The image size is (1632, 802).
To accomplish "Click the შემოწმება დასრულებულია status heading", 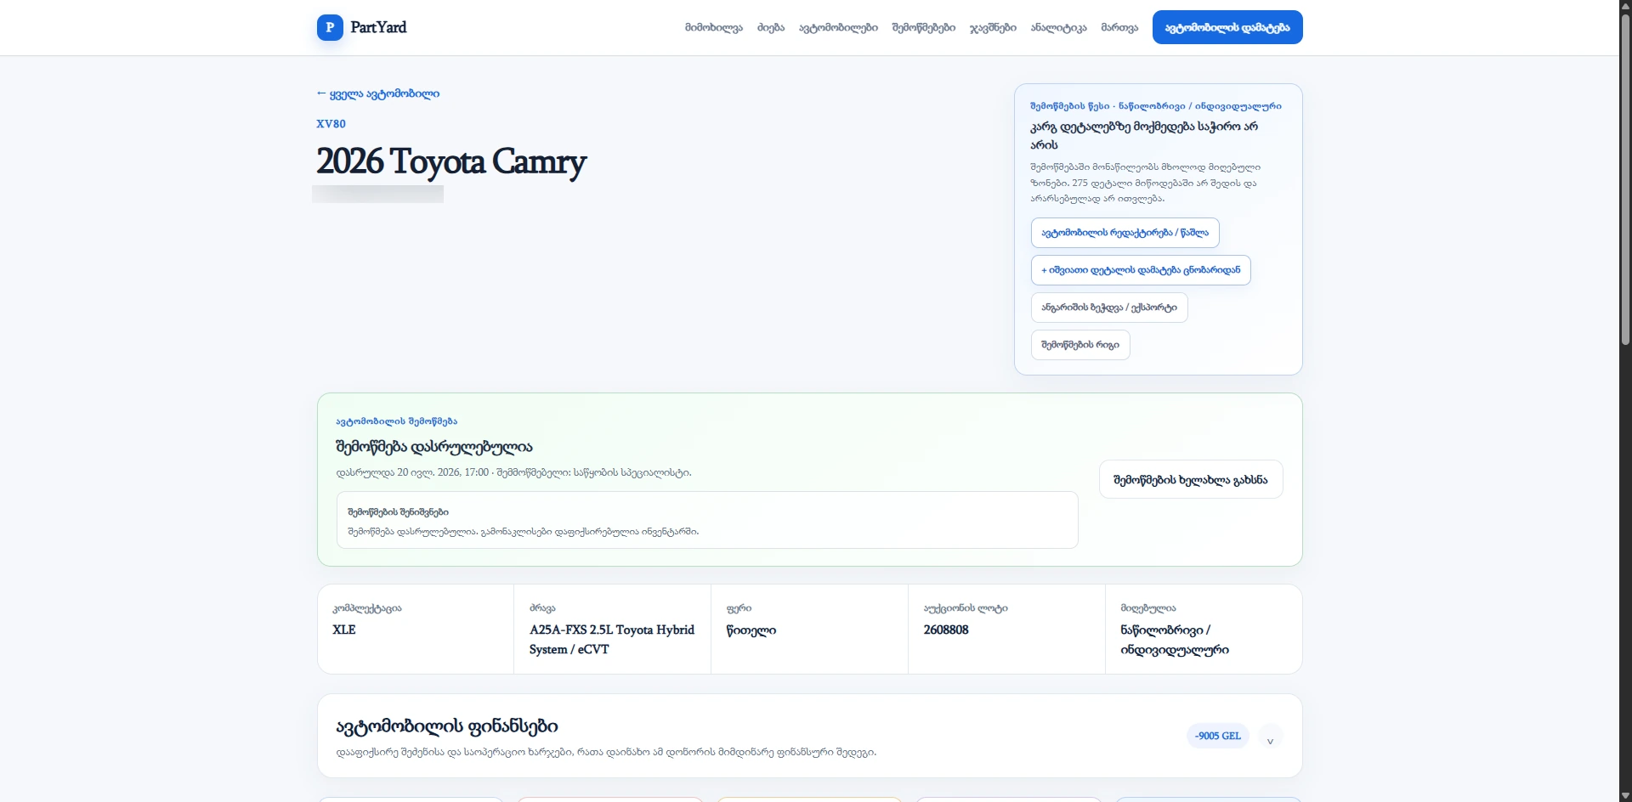I will tap(434, 447).
